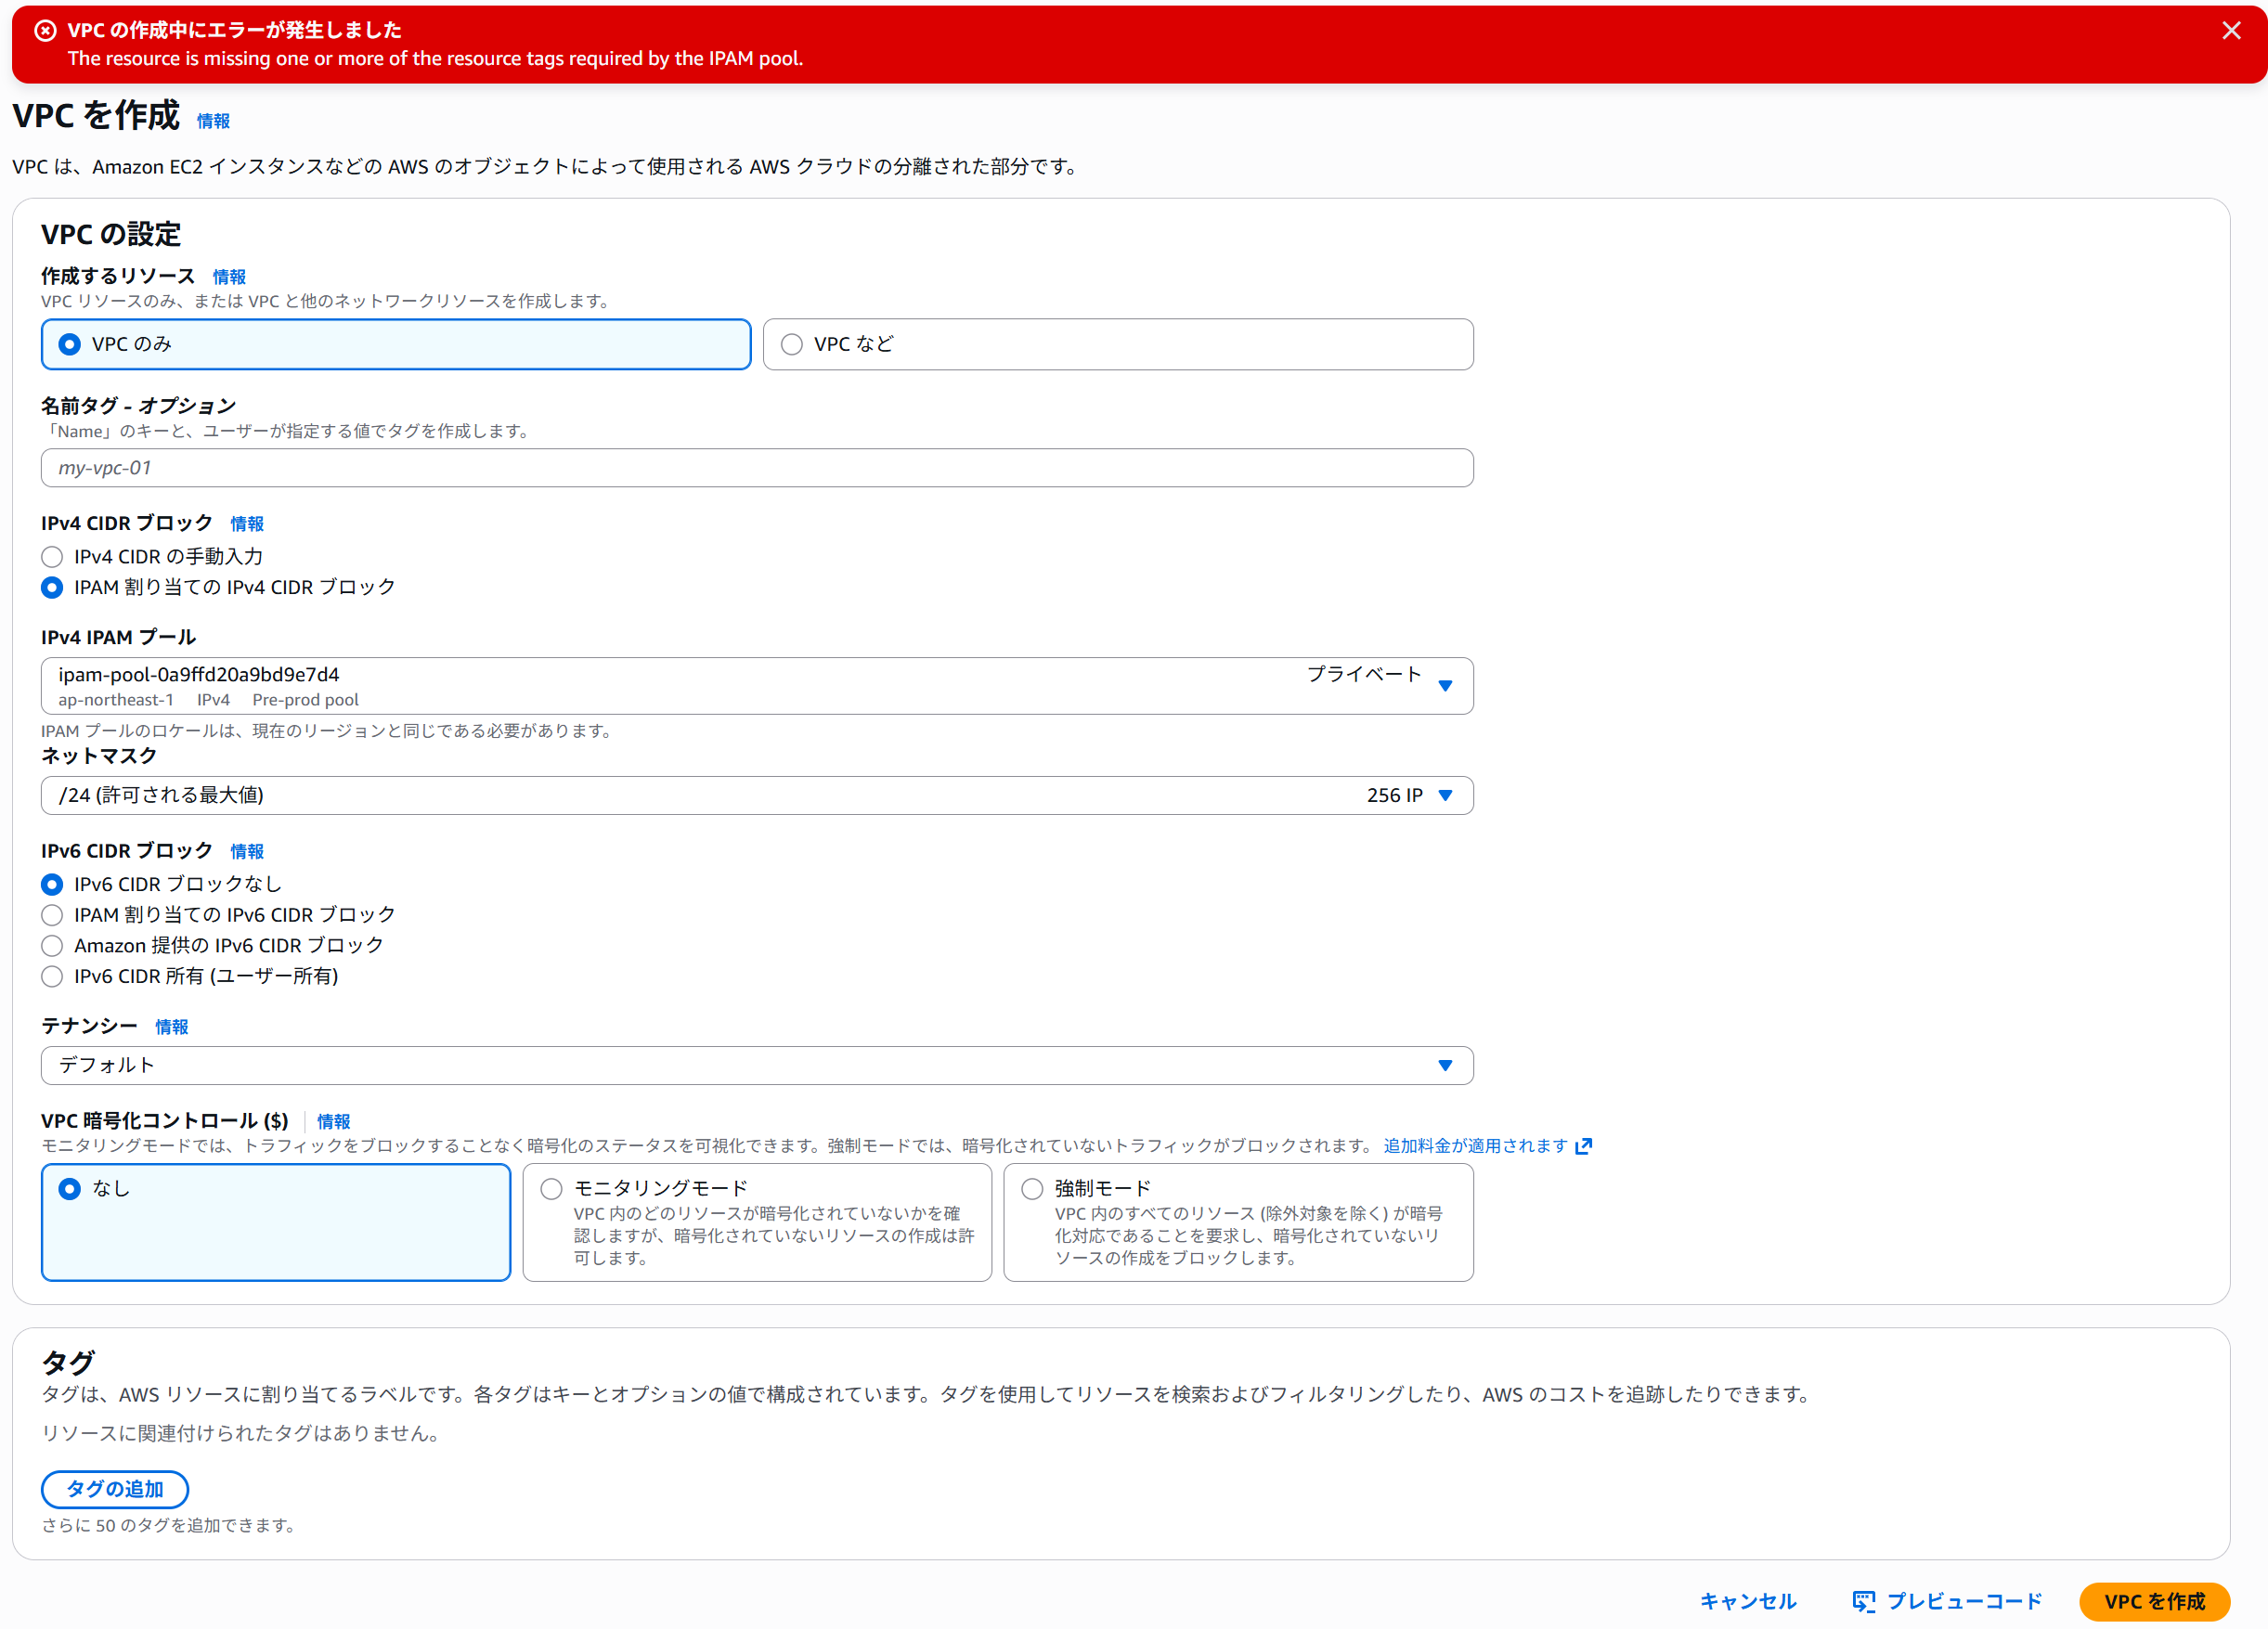The height and width of the screenshot is (1629, 2268).
Task: Click the orange VPC を作成 button
Action: tap(2155, 1601)
